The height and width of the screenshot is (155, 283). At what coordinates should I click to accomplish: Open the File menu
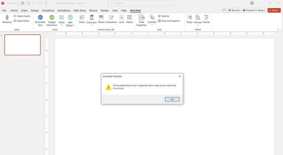4,10
